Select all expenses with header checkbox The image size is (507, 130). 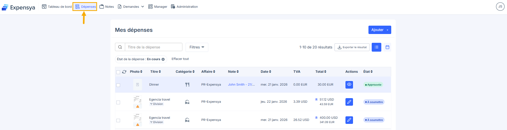(x=118, y=72)
